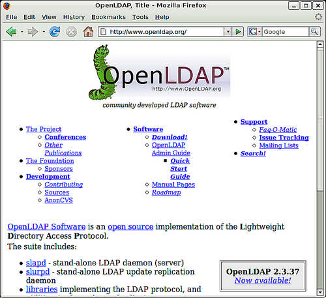This screenshot has height=298, width=326.
Task: Click the Stop loading icon
Action: click(71, 32)
